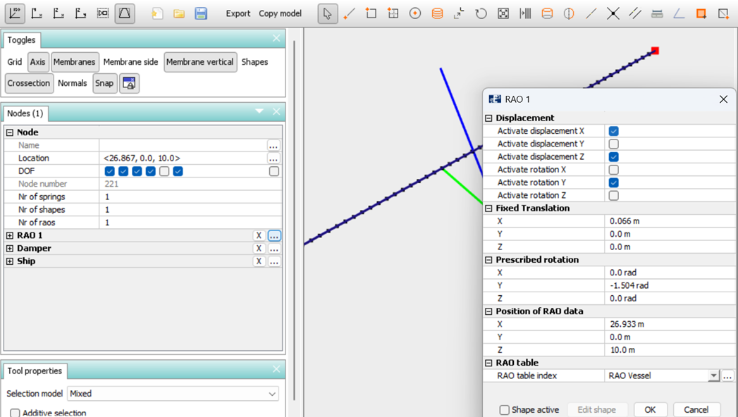
Task: Open the RAO table index dropdown
Action: click(714, 375)
